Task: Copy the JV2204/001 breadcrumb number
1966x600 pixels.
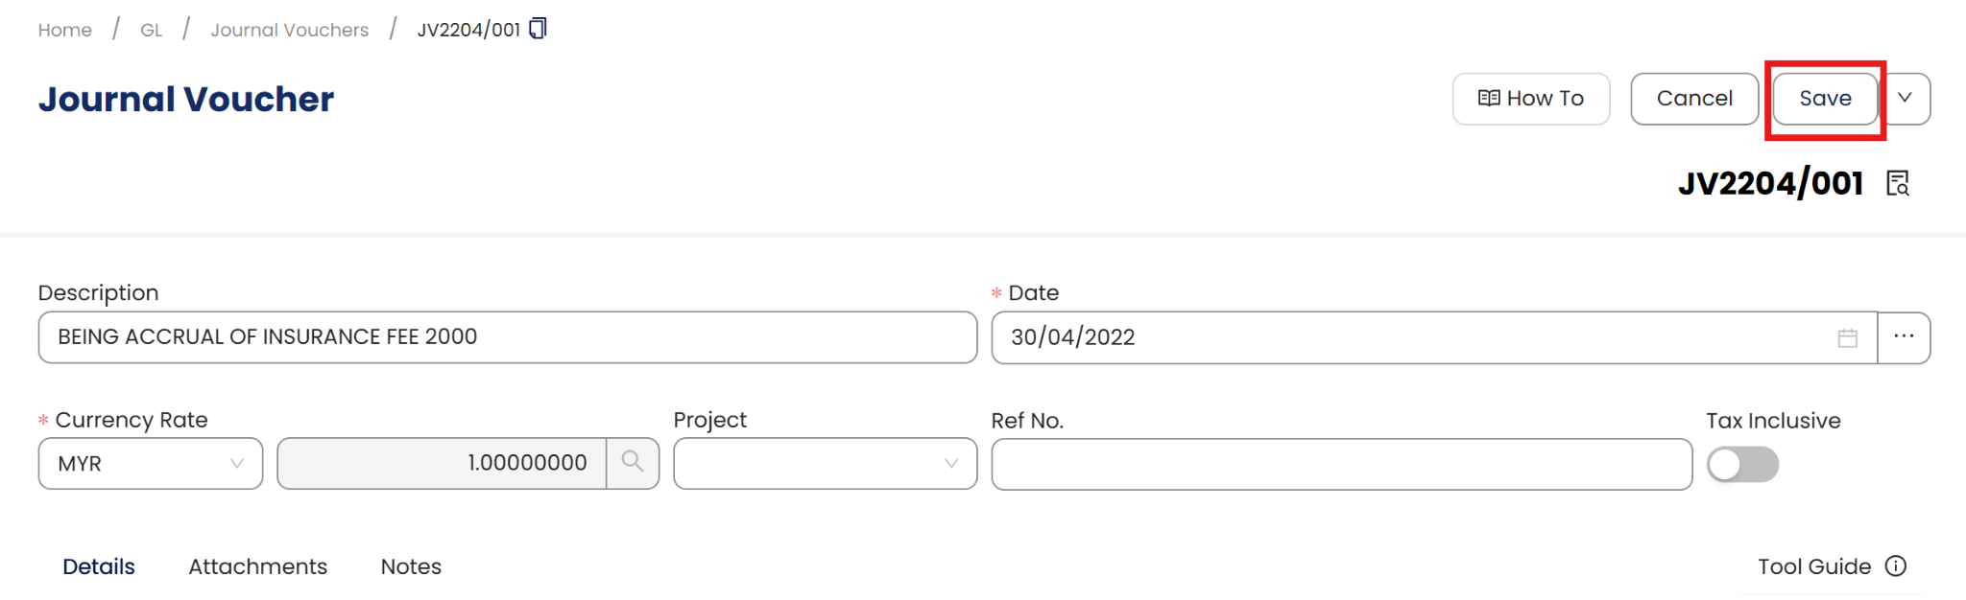Action: (539, 29)
